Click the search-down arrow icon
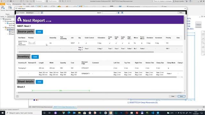This screenshot has width=205, height=115. (x=122, y=13)
